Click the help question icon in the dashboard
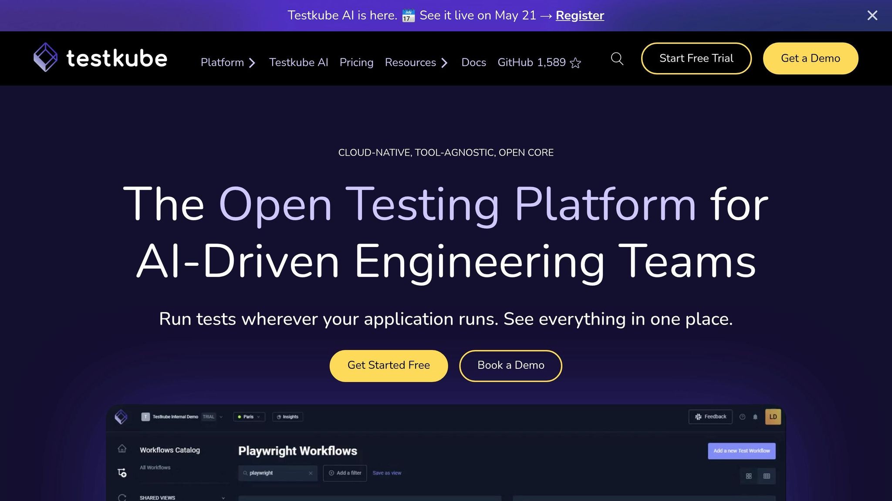 pyautogui.click(x=742, y=417)
